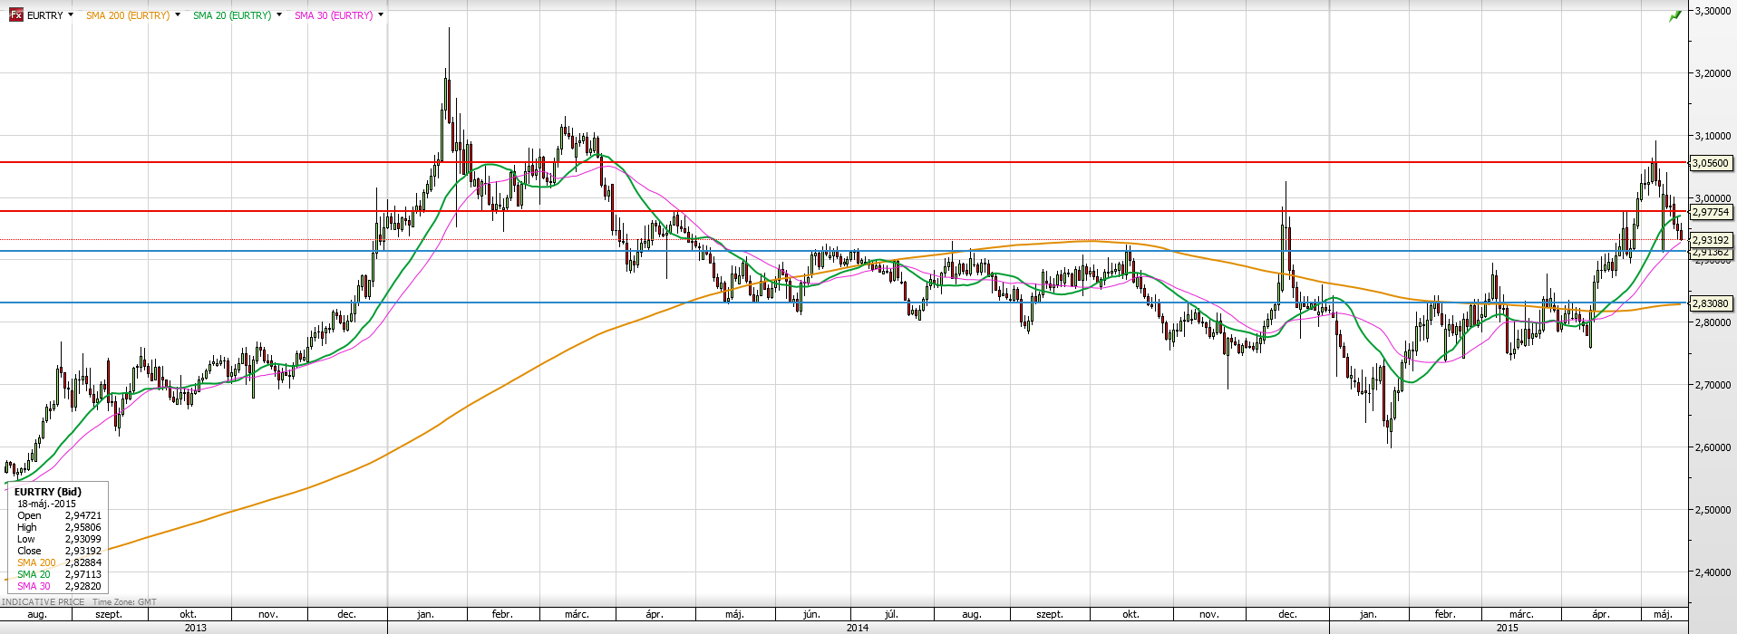Click the 3,05600 price level tag
This screenshot has width=1737, height=634.
1711,164
